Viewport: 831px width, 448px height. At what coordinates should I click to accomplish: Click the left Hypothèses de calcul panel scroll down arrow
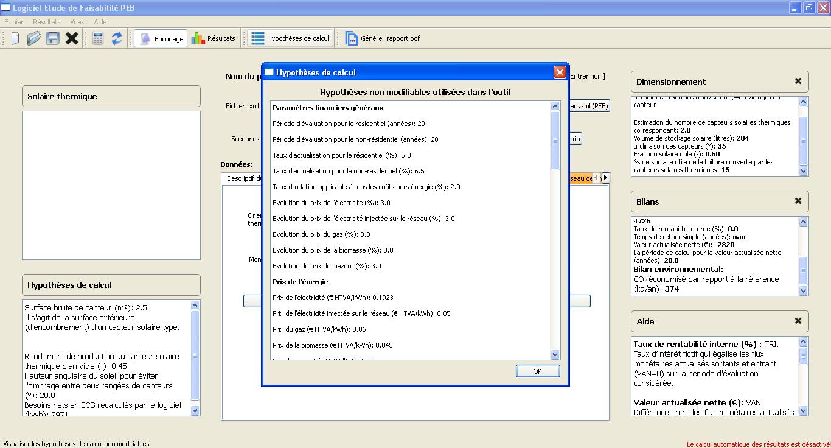pyautogui.click(x=195, y=411)
